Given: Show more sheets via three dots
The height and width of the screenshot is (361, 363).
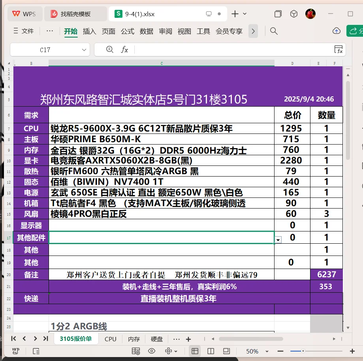Looking at the screenshot, I should click(177, 339).
